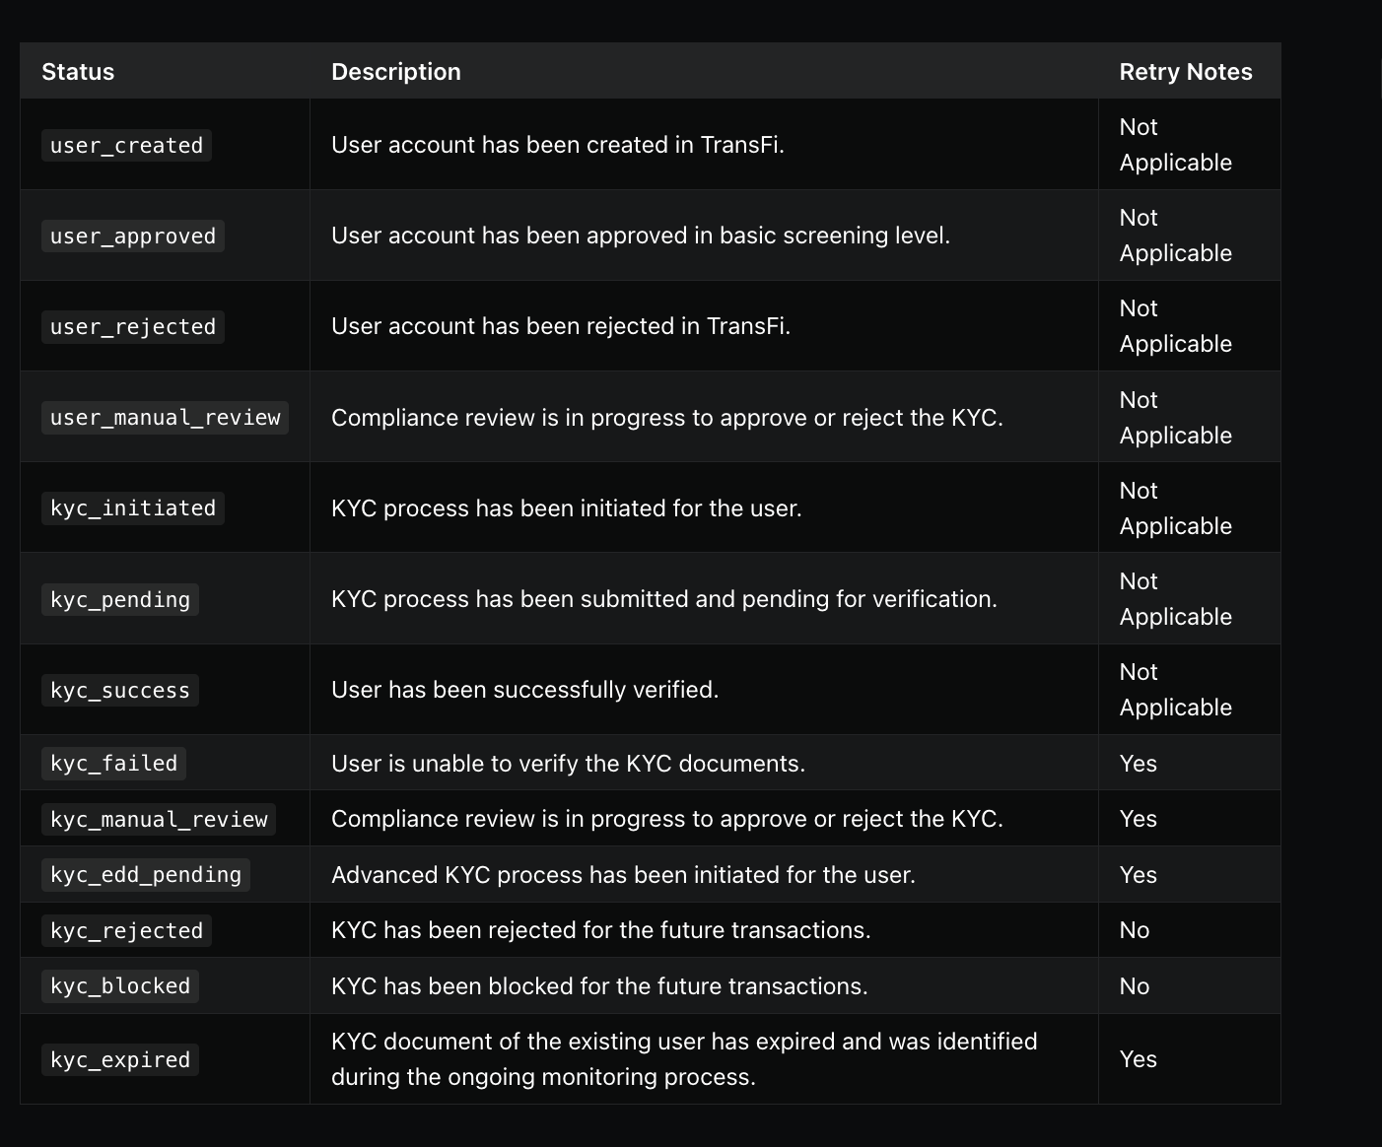The height and width of the screenshot is (1147, 1382).
Task: Click the No retry note for kyc_blocked
Action: 1135,986
